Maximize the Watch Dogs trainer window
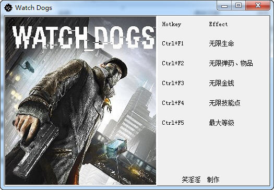The height and width of the screenshot is (190, 274). click(239, 5)
